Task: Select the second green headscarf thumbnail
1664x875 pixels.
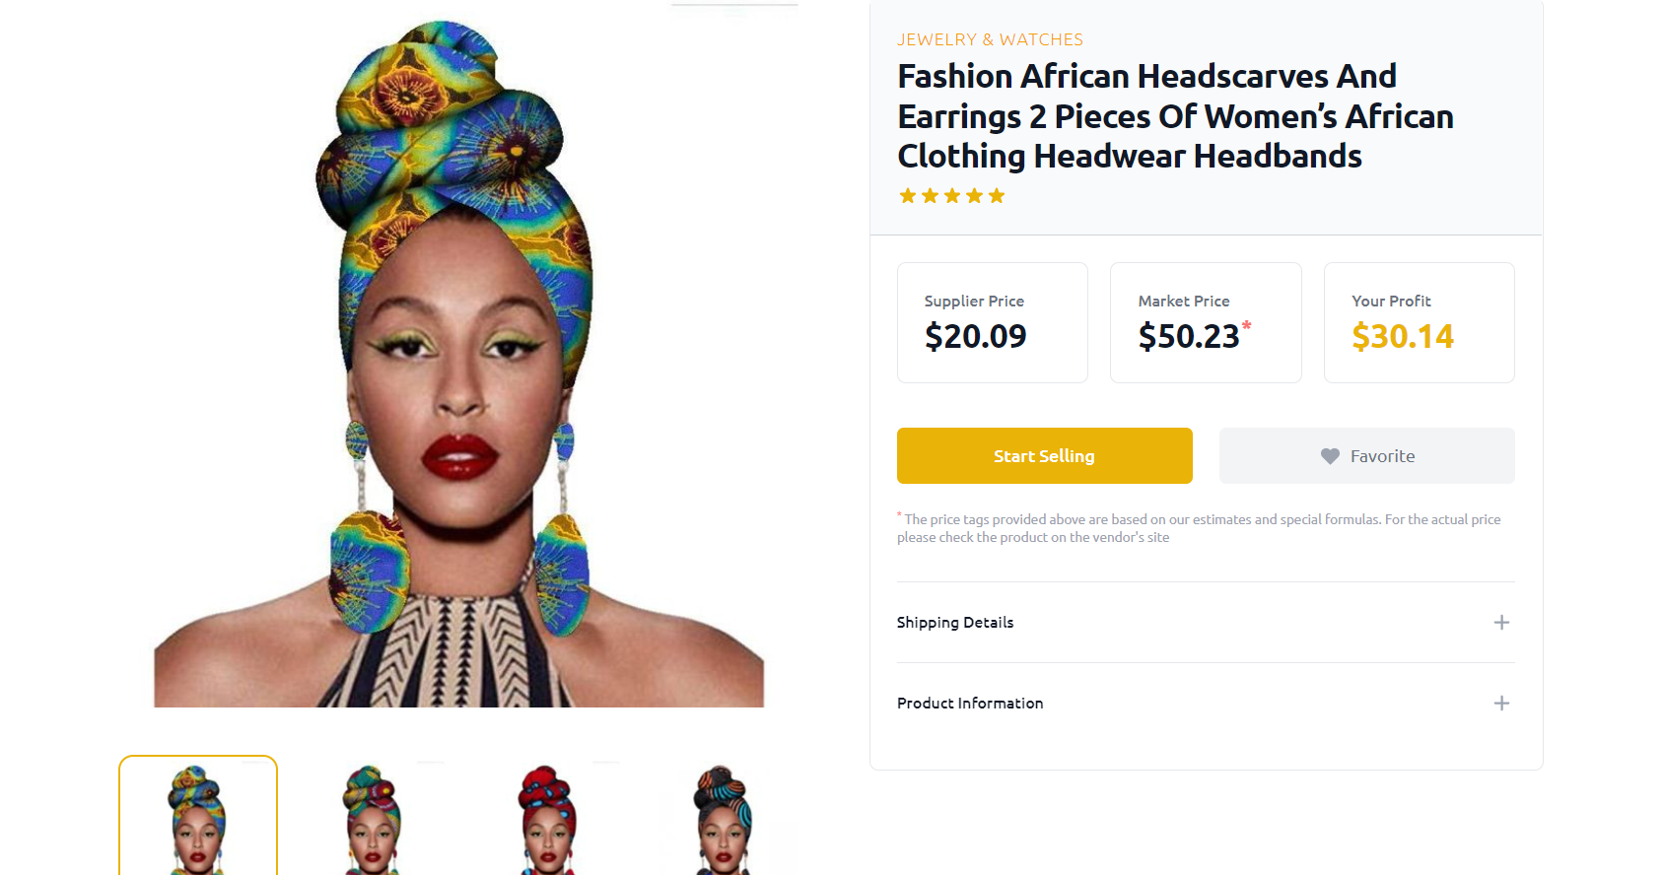Action: (373, 817)
